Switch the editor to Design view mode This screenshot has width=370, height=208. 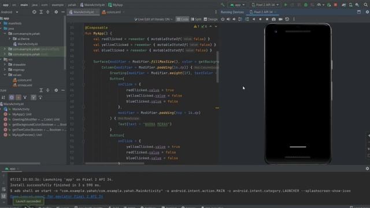point(210,19)
